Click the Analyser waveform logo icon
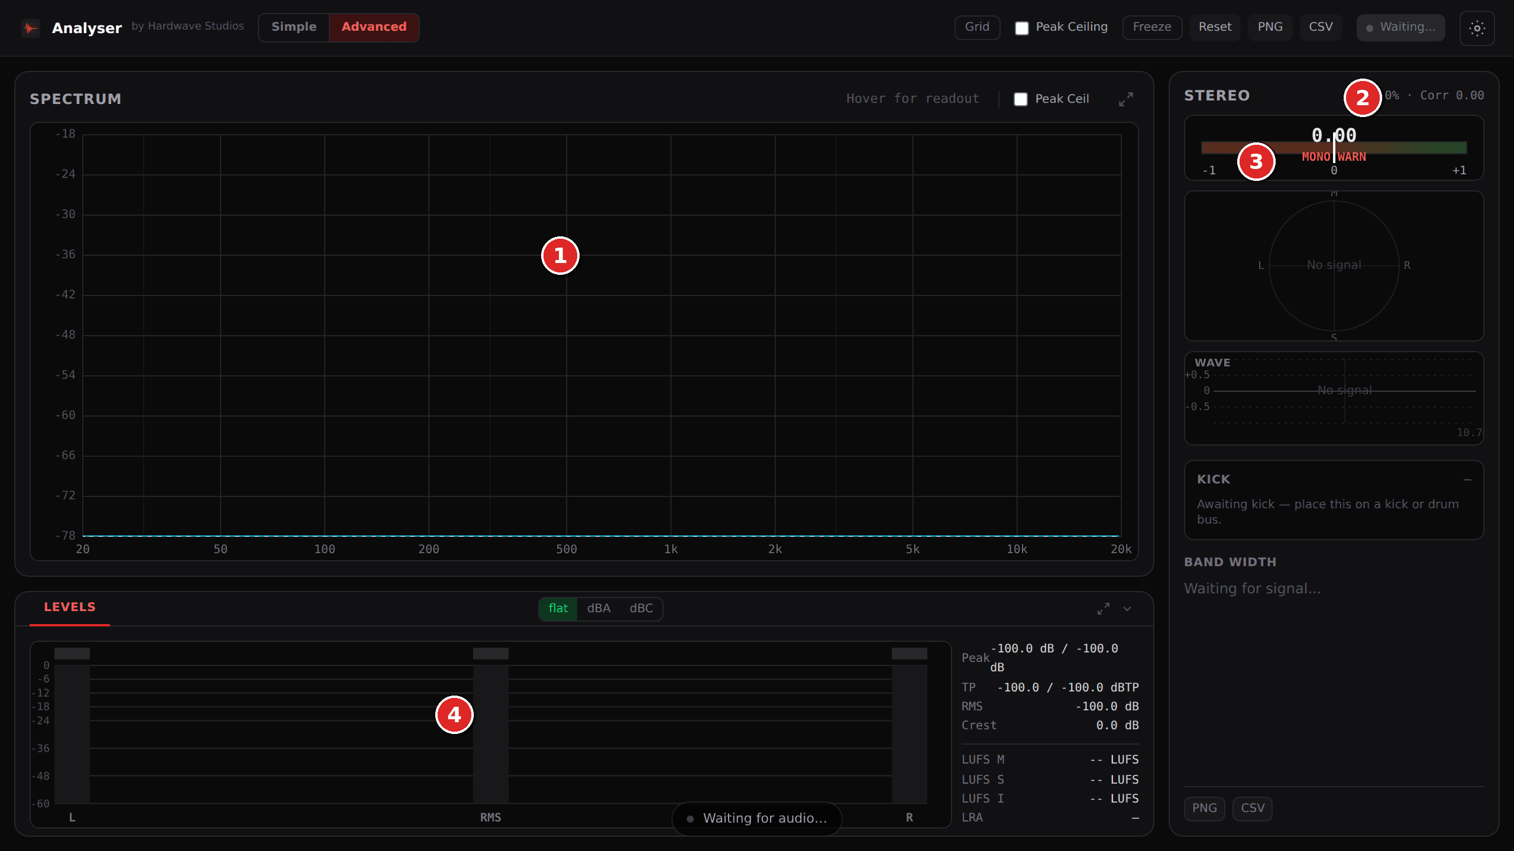 (30, 28)
